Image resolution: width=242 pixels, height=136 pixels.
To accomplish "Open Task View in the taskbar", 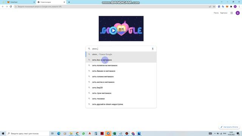I will point(53,133).
